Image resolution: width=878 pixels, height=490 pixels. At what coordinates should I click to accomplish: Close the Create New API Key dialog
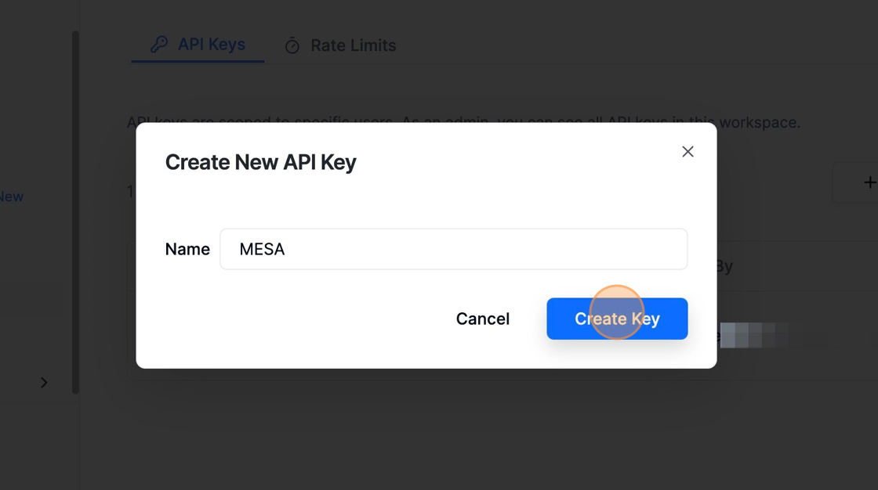pos(688,152)
